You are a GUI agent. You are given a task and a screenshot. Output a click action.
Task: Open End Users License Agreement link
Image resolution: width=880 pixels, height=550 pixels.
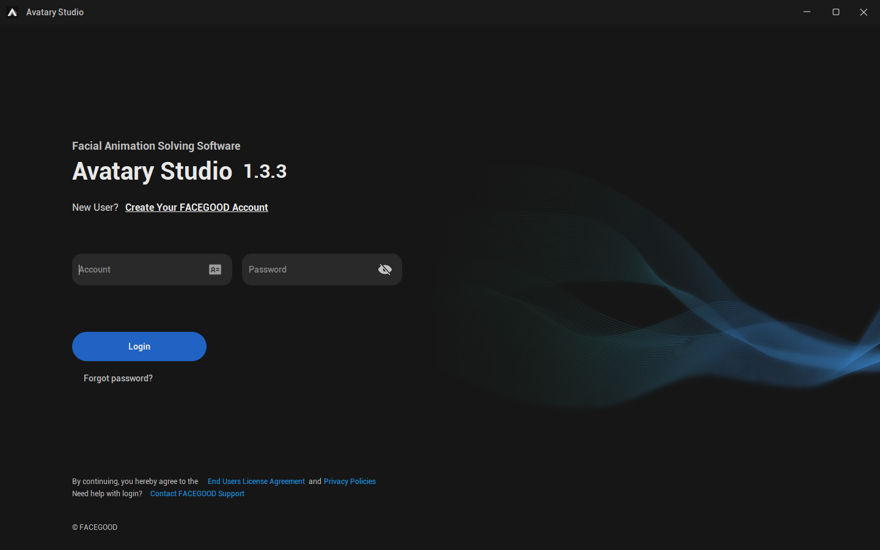point(256,482)
